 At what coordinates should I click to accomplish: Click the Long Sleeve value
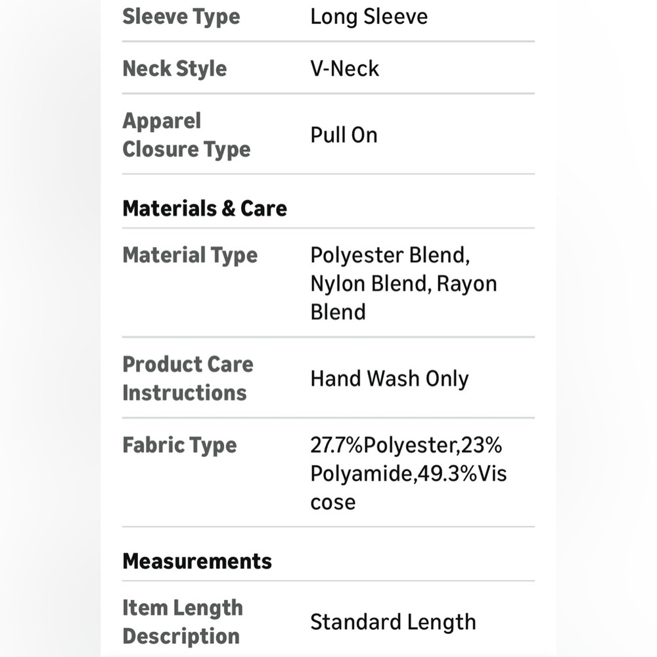pos(369,17)
